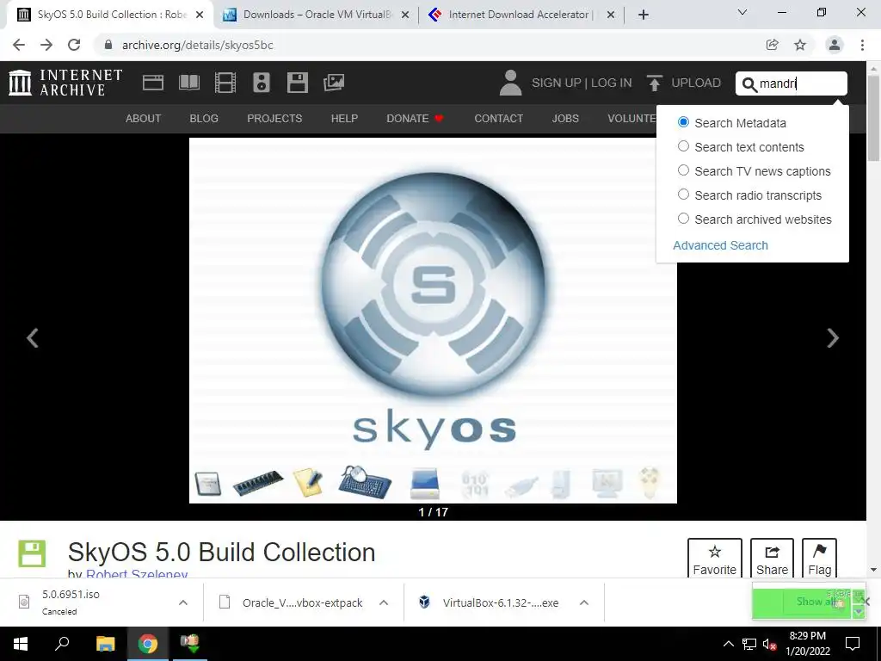Screen dimensions: 881x661
Task: Click the Flag button
Action: pyautogui.click(x=820, y=559)
